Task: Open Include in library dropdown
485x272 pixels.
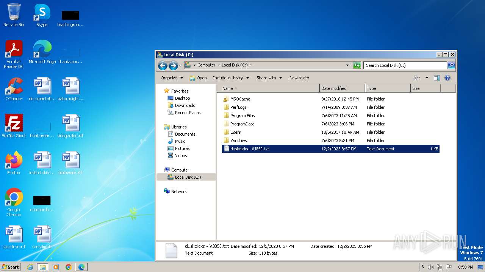Action: click(231, 78)
